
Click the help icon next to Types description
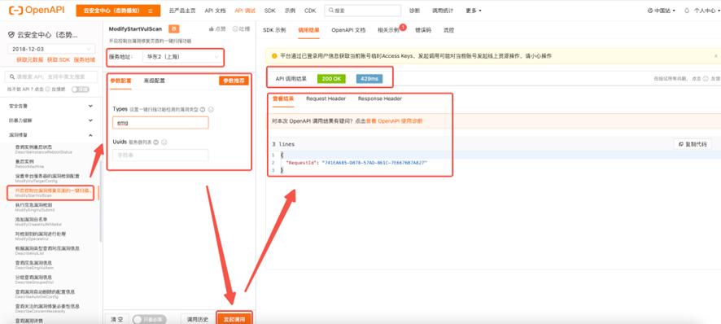(203, 110)
